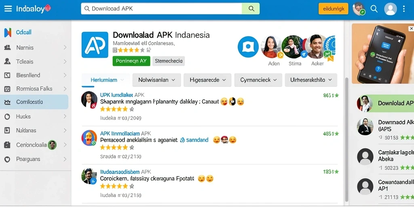Click the APK IInmollaciam reviewer avatar
The image size is (414, 207).
click(x=89, y=138)
